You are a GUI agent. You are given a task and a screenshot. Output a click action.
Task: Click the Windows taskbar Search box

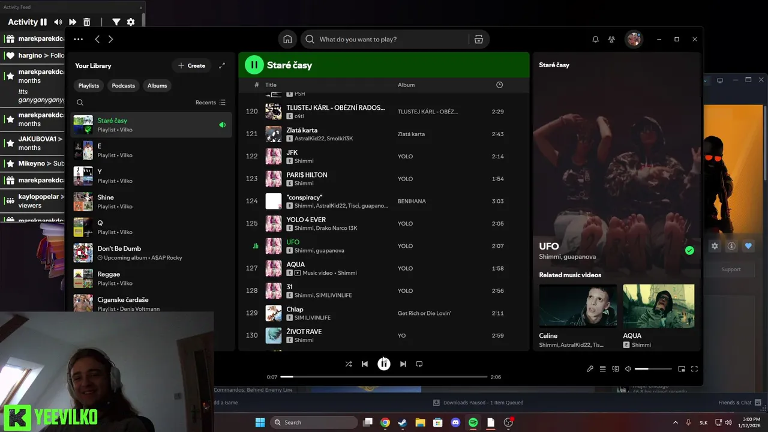(314, 422)
